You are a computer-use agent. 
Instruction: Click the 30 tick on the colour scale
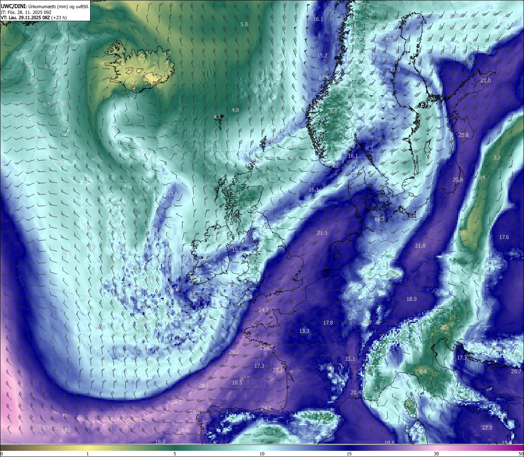tap(436, 453)
